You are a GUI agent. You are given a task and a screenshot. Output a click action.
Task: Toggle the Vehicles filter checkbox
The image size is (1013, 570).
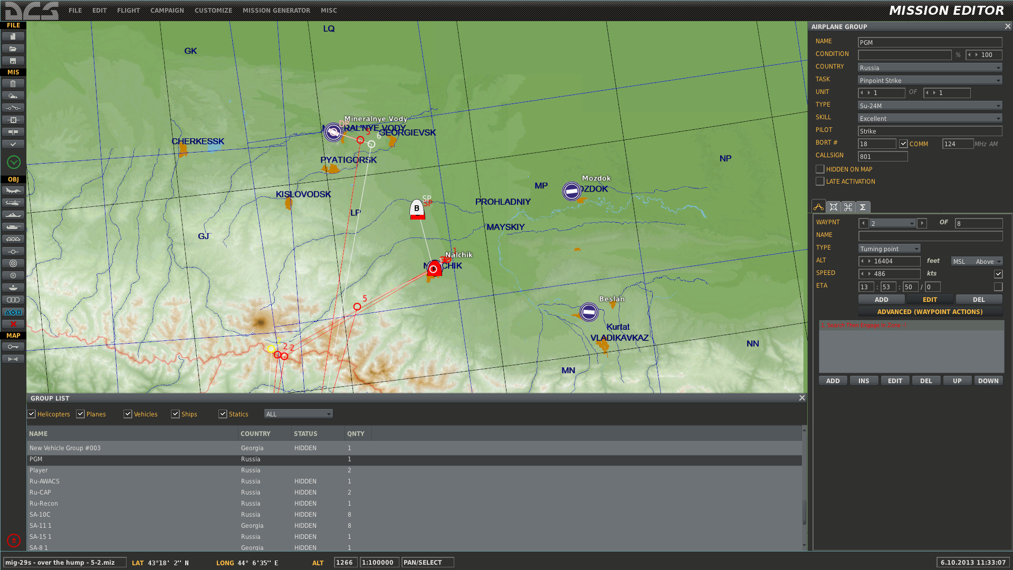[128, 414]
